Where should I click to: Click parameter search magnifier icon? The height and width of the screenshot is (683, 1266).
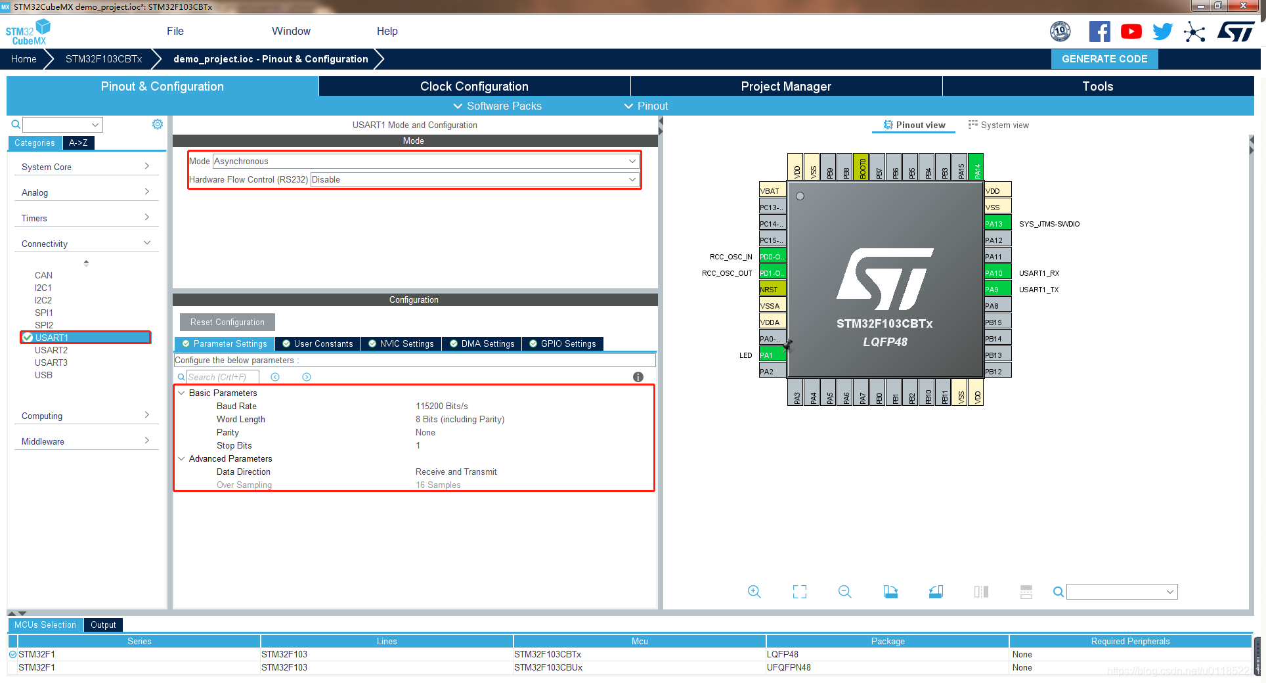(181, 377)
